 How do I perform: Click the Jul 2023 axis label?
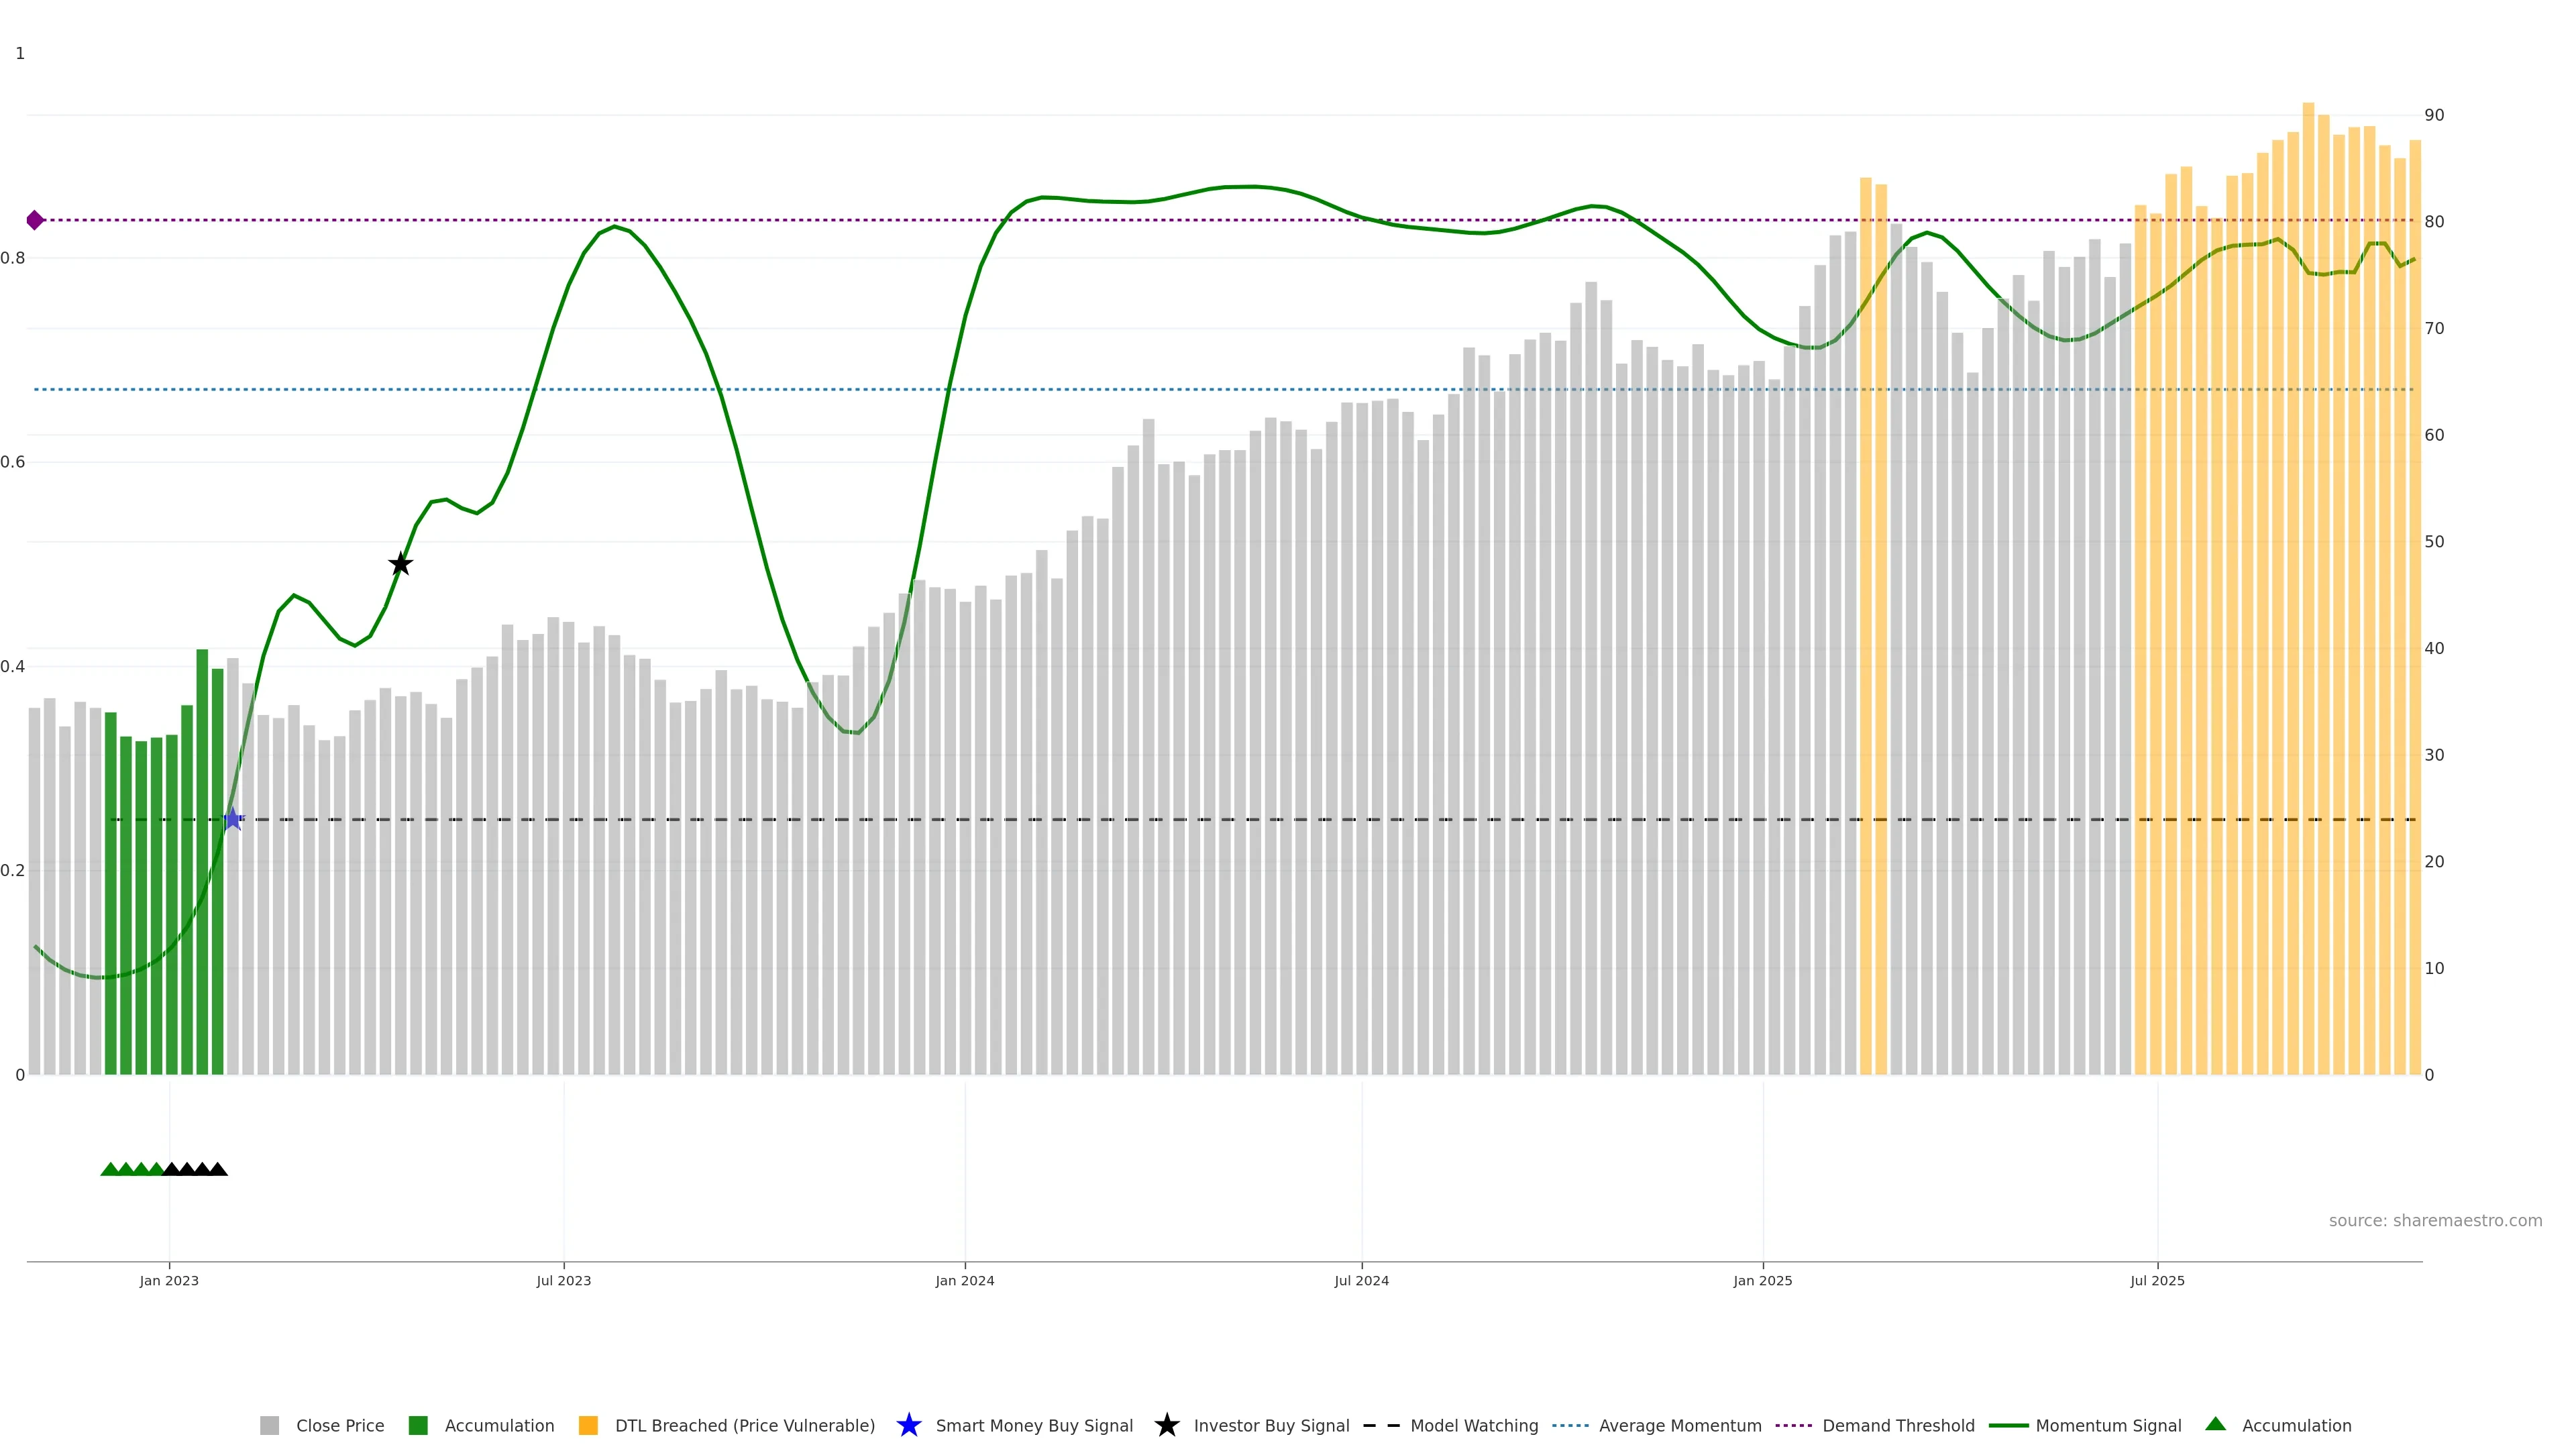click(563, 1280)
